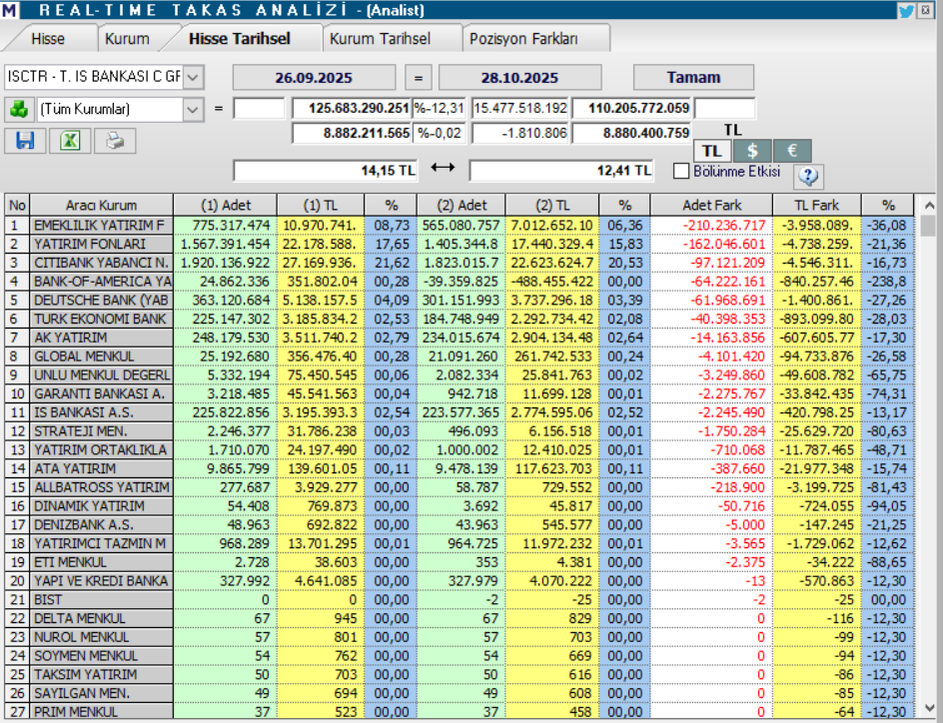Switch currency to euro (€)
The image size is (943, 723).
tap(791, 151)
